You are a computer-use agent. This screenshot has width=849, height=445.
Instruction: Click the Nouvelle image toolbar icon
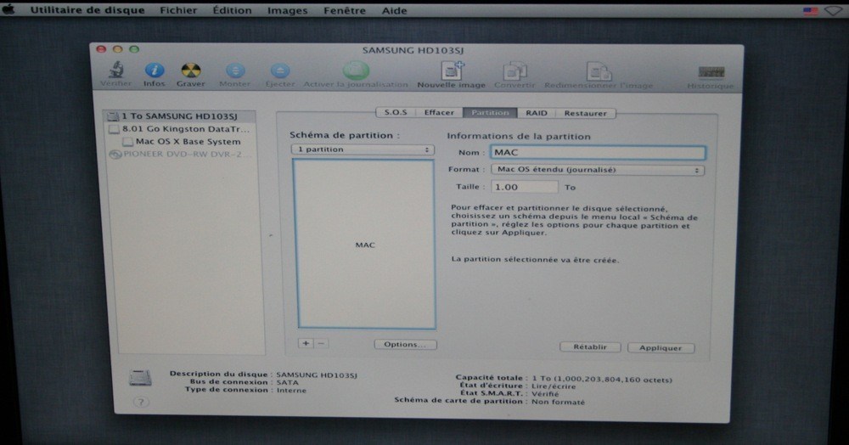click(x=451, y=70)
